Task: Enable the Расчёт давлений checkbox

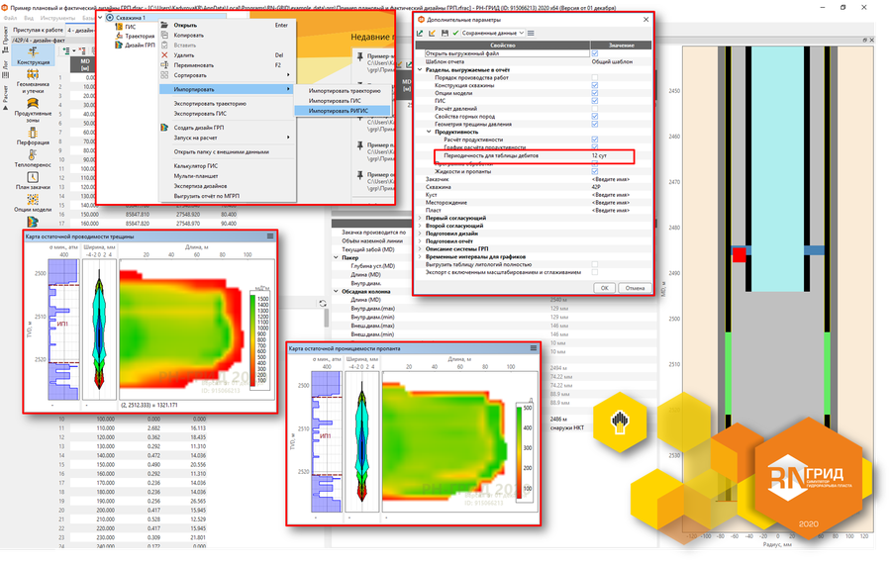Action: (594, 108)
